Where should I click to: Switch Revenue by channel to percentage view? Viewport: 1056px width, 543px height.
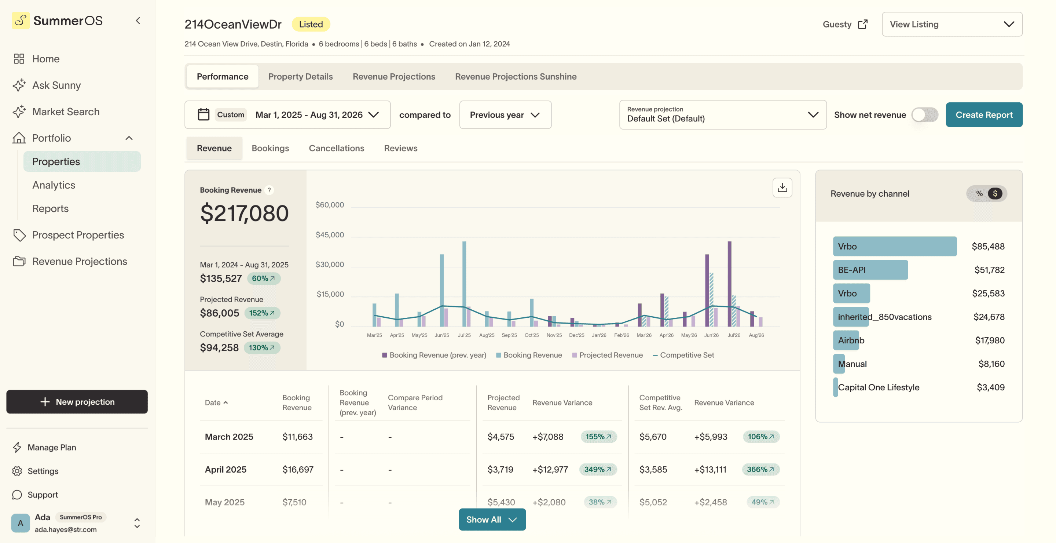[x=979, y=193]
